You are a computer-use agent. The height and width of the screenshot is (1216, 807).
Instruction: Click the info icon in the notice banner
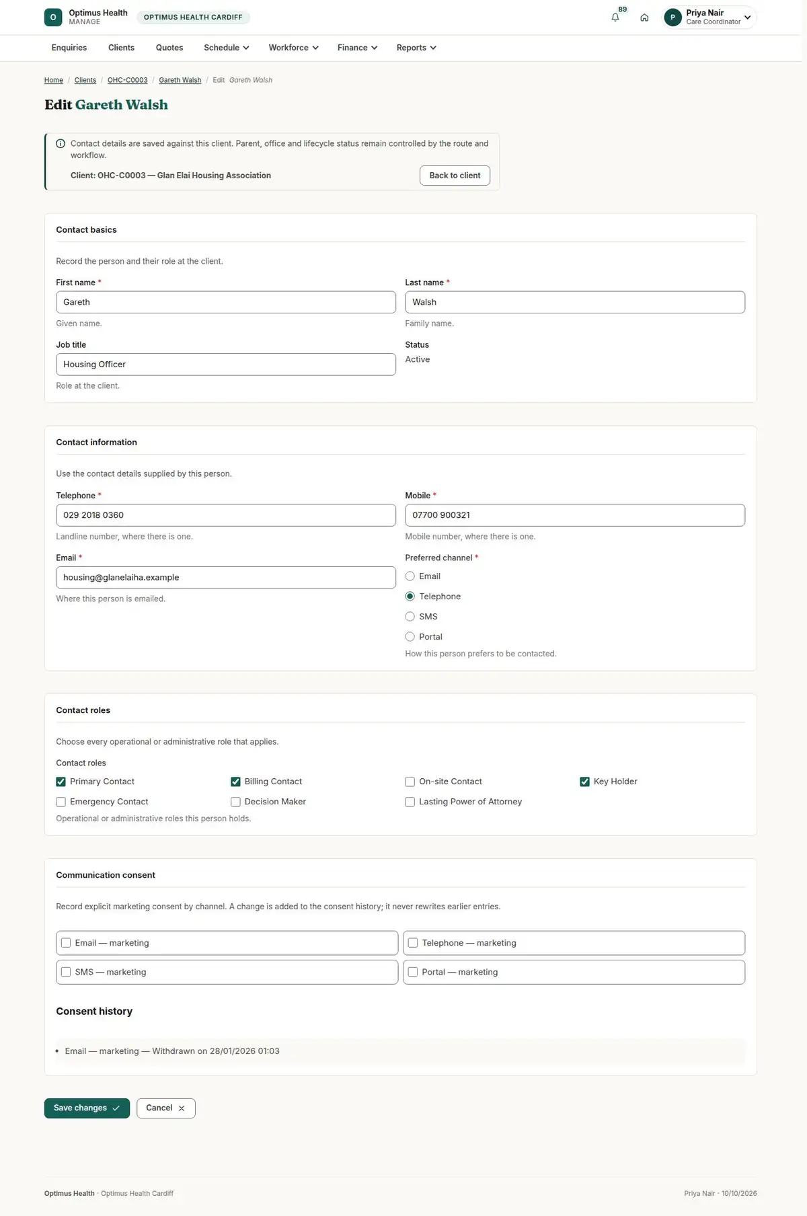pos(61,143)
